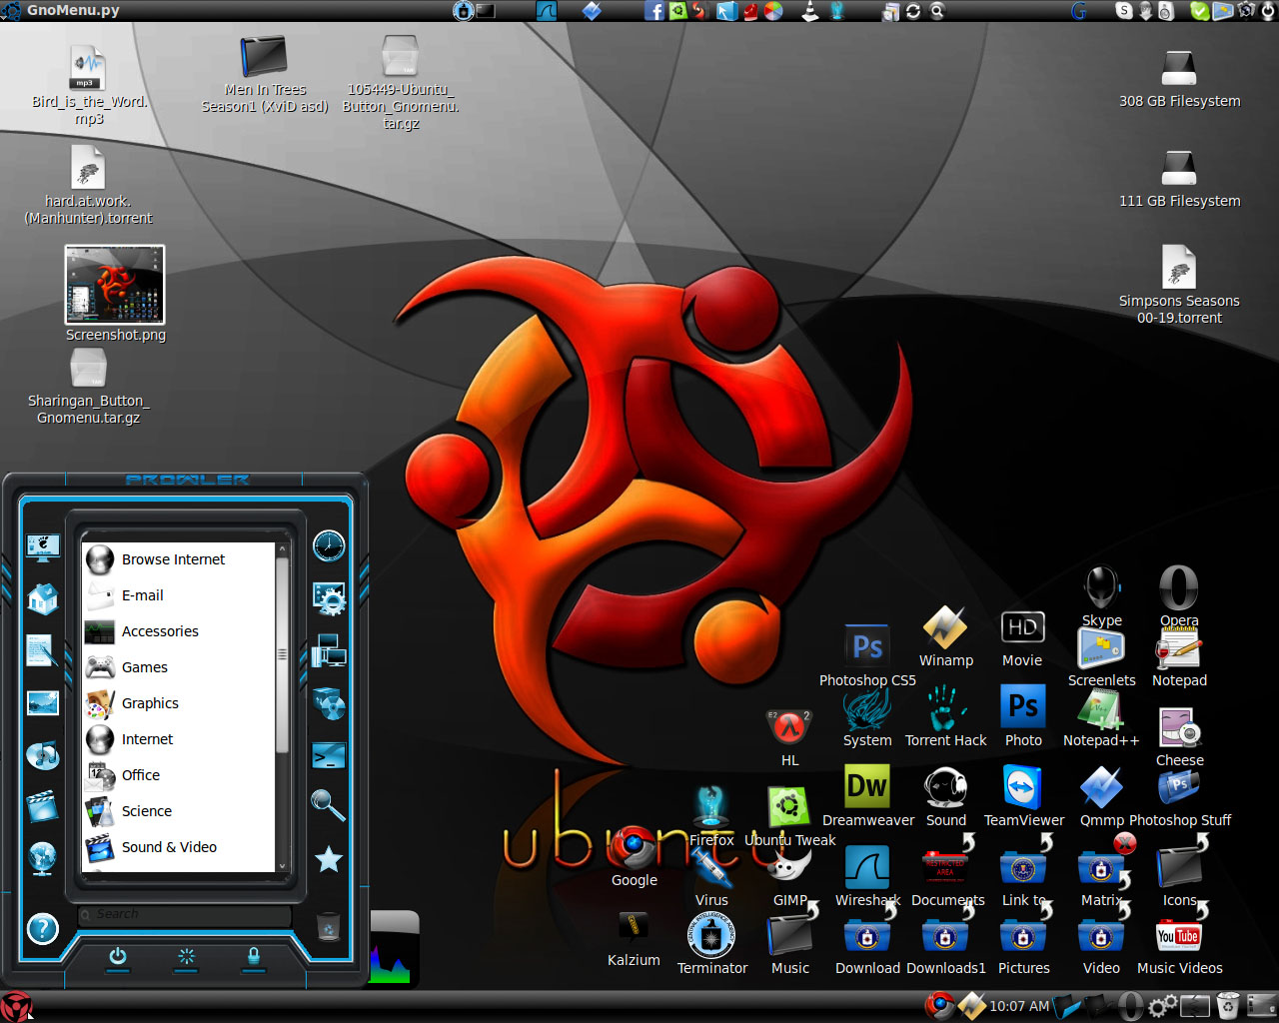Open Home folder icon in GnoMenu sidebar
Image resolution: width=1279 pixels, height=1023 pixels.
coord(42,597)
